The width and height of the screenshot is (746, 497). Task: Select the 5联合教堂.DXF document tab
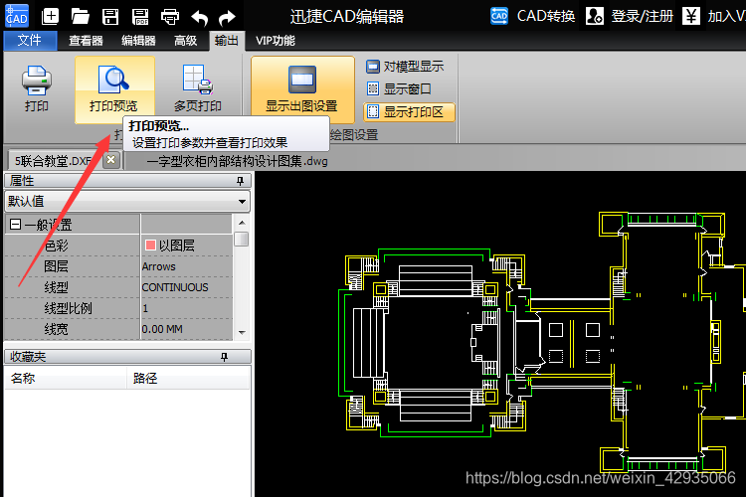tap(54, 161)
